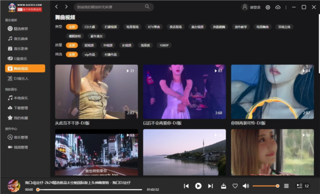The height and width of the screenshot is (194, 320).
Task: Choose 高画质 quality filter
Action: 145,45
